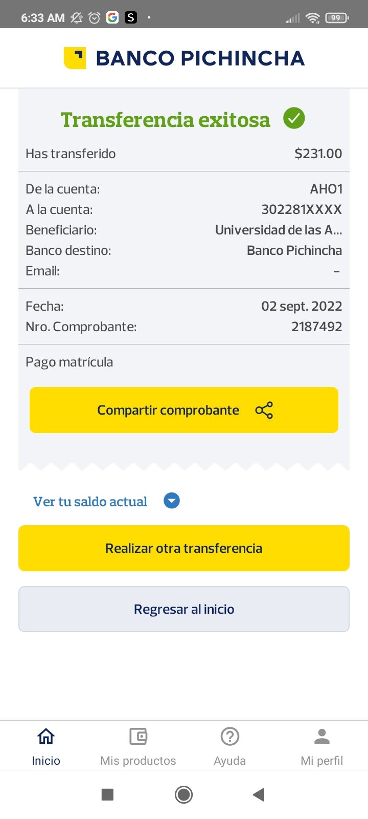Open Mis productos wallet icon
This screenshot has height=819, width=368.
[138, 737]
